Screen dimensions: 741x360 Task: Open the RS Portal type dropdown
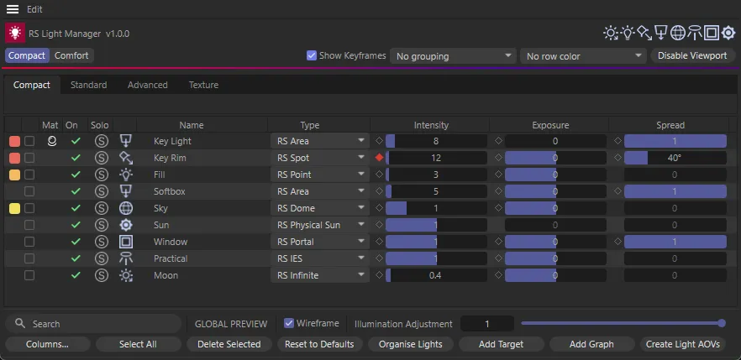320,242
